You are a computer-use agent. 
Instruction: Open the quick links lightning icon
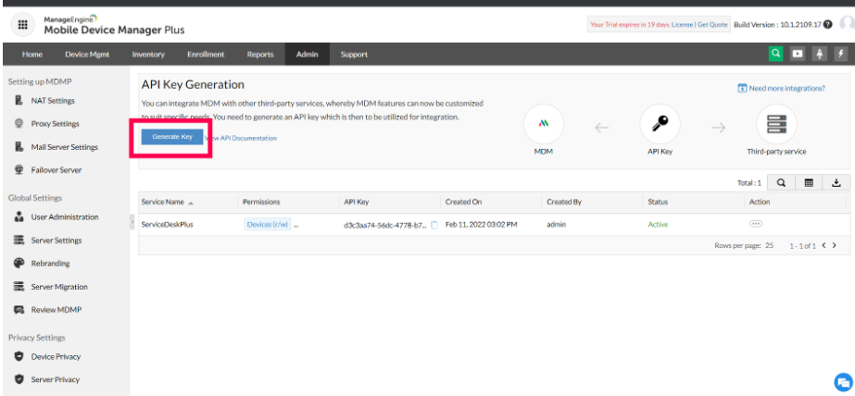click(x=841, y=54)
